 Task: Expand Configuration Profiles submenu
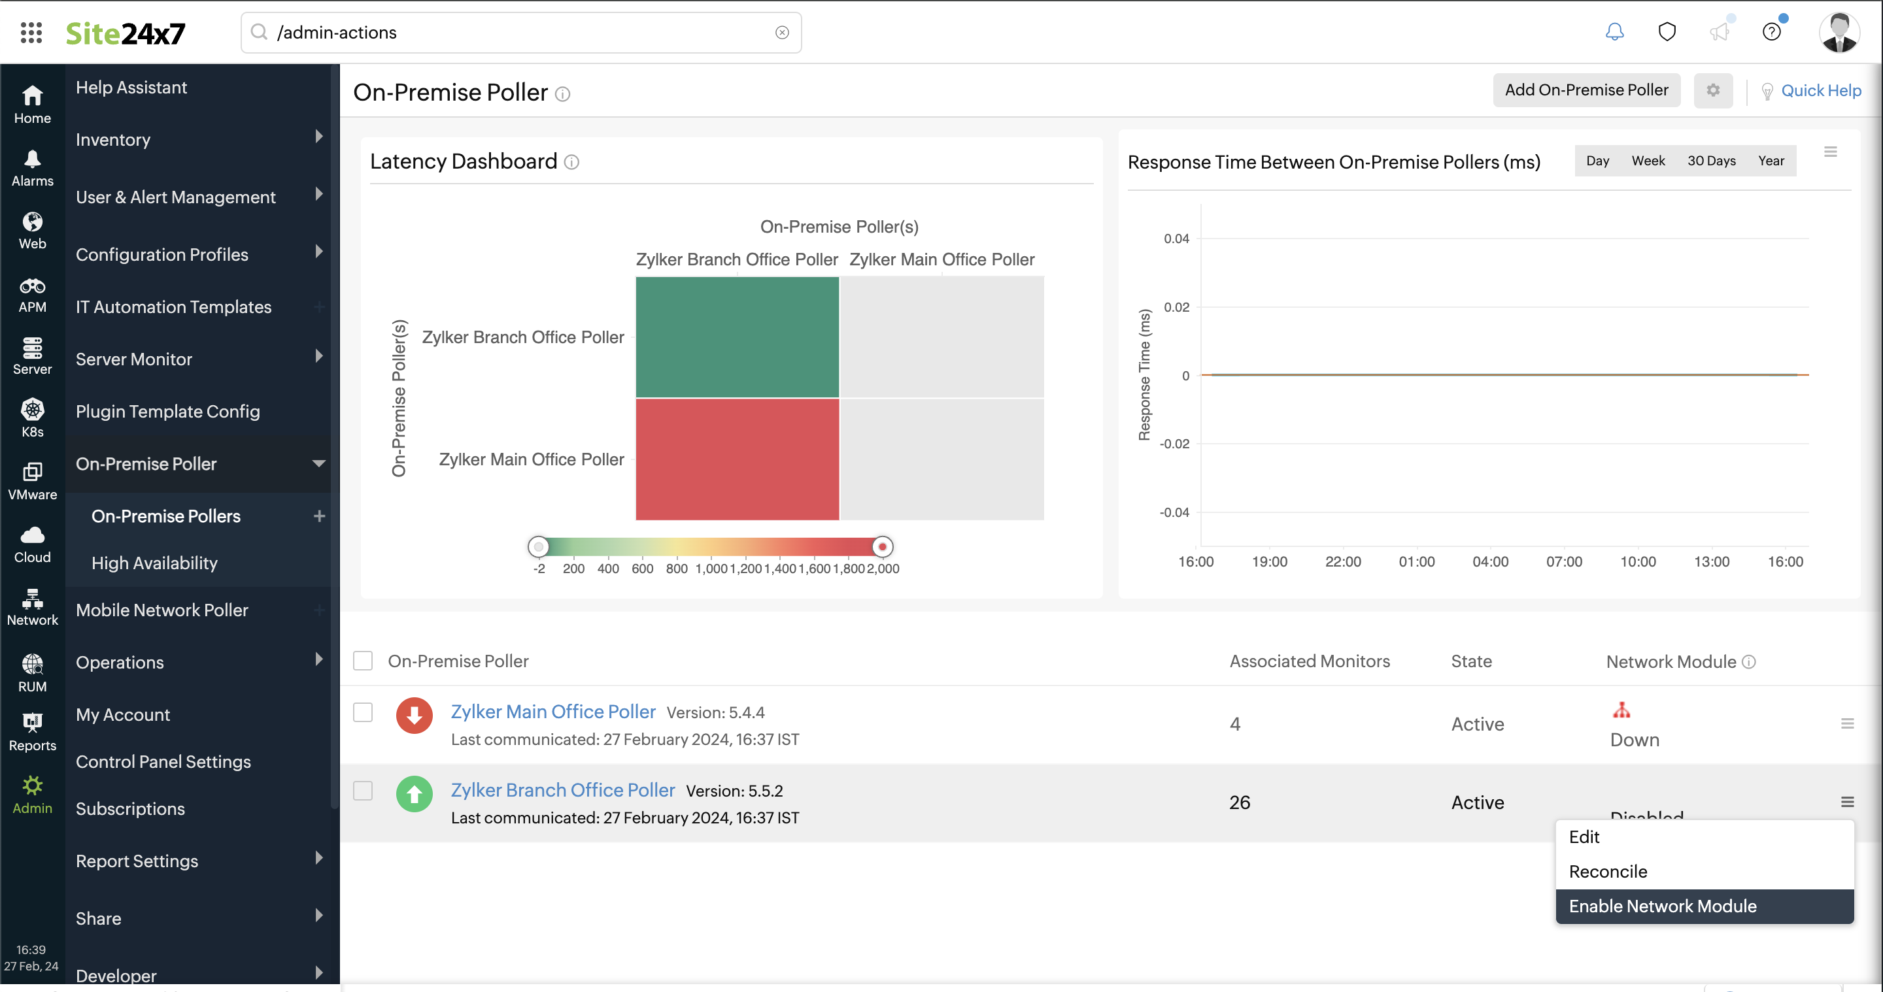318,252
